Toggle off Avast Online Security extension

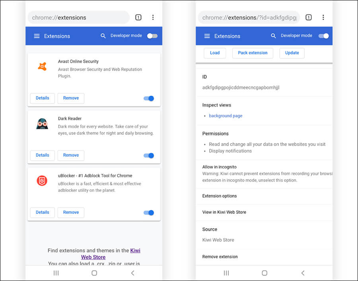pyautogui.click(x=149, y=98)
